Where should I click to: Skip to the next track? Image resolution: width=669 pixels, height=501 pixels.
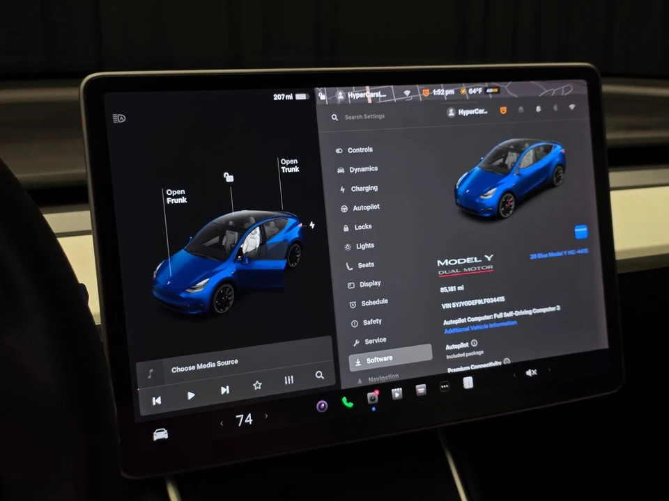pyautogui.click(x=225, y=390)
